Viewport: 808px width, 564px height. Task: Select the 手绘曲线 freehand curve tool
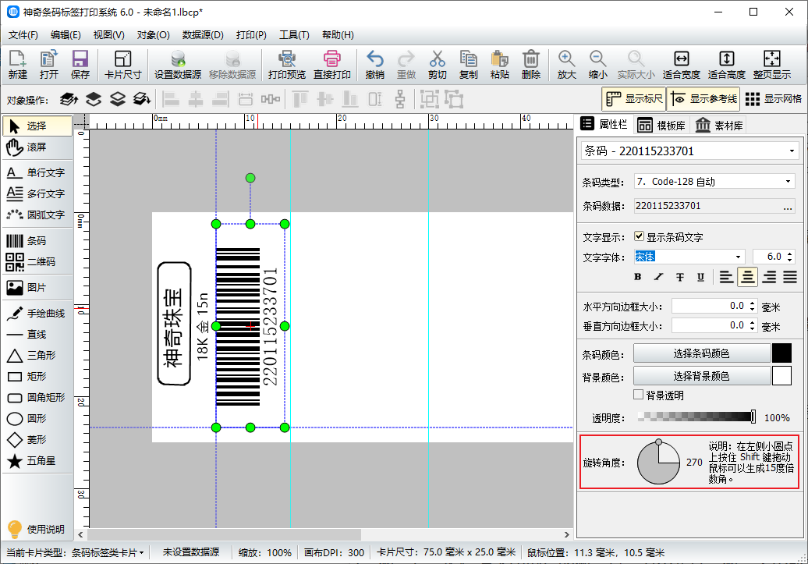point(37,314)
